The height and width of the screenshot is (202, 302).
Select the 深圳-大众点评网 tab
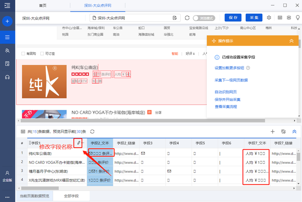(98, 6)
